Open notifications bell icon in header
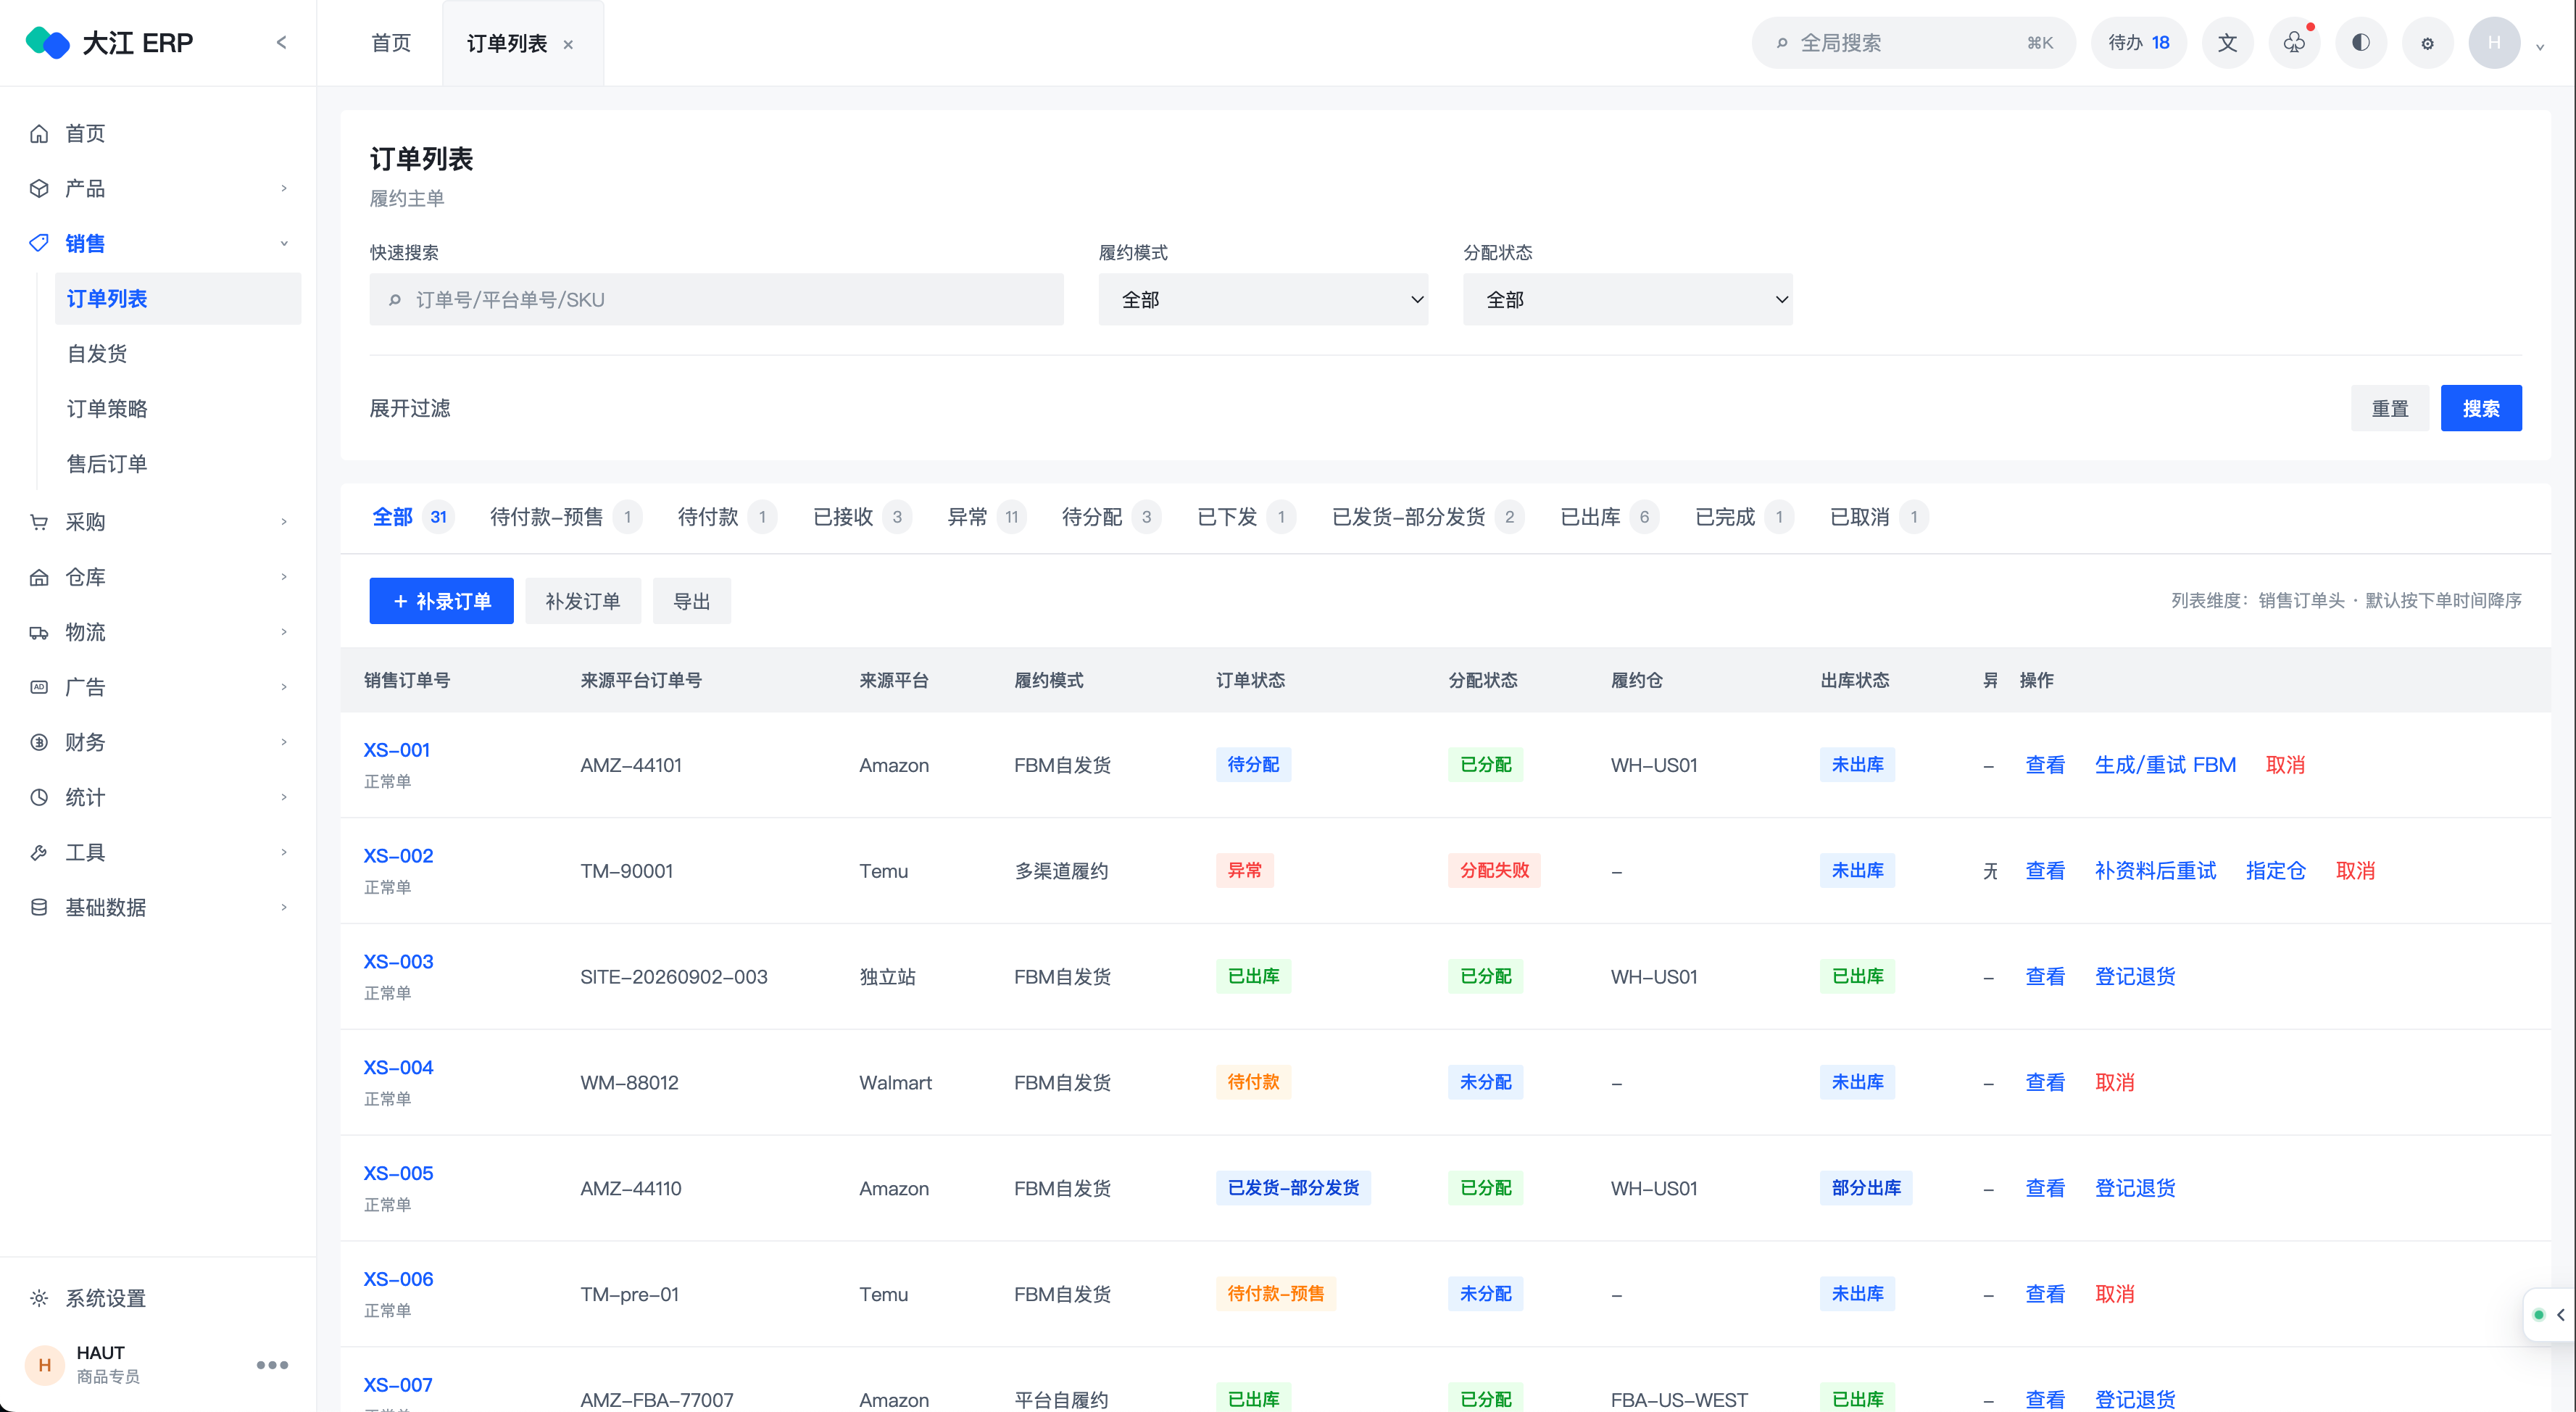This screenshot has width=2576, height=1412. click(2294, 43)
